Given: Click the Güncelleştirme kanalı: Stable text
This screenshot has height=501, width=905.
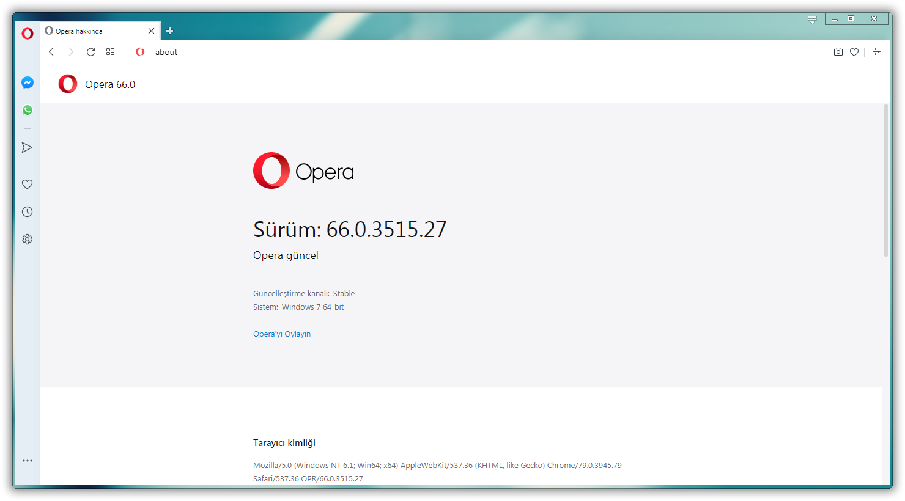Looking at the screenshot, I should (304, 294).
